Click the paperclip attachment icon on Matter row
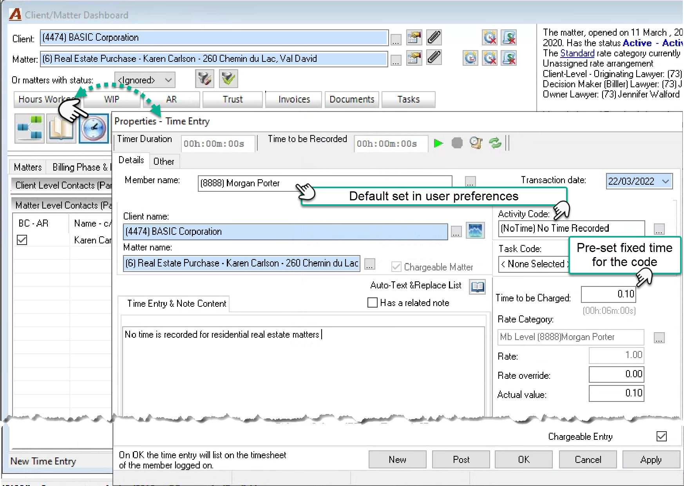The height and width of the screenshot is (486, 684). [434, 58]
